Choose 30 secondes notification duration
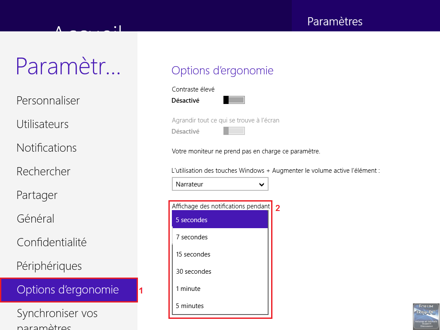Image resolution: width=440 pixels, height=330 pixels. pyautogui.click(x=220, y=272)
